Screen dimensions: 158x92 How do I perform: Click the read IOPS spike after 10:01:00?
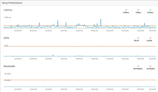(53, 55)
